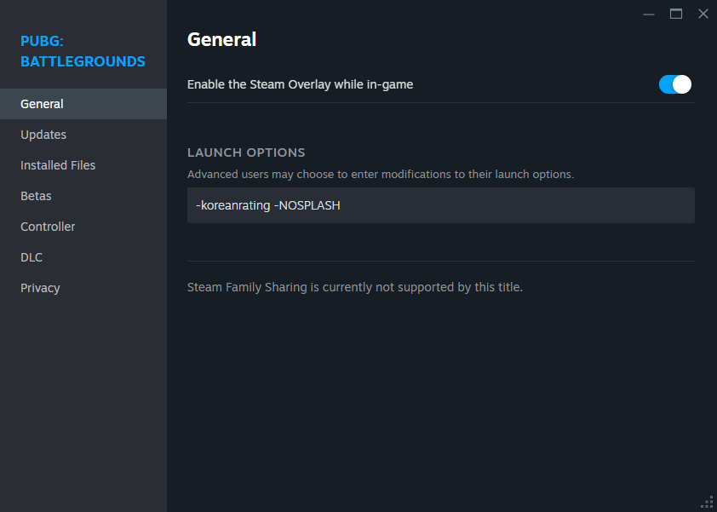717x512 pixels.
Task: Disable the Steam Overlay toggle switch
Action: [x=675, y=84]
